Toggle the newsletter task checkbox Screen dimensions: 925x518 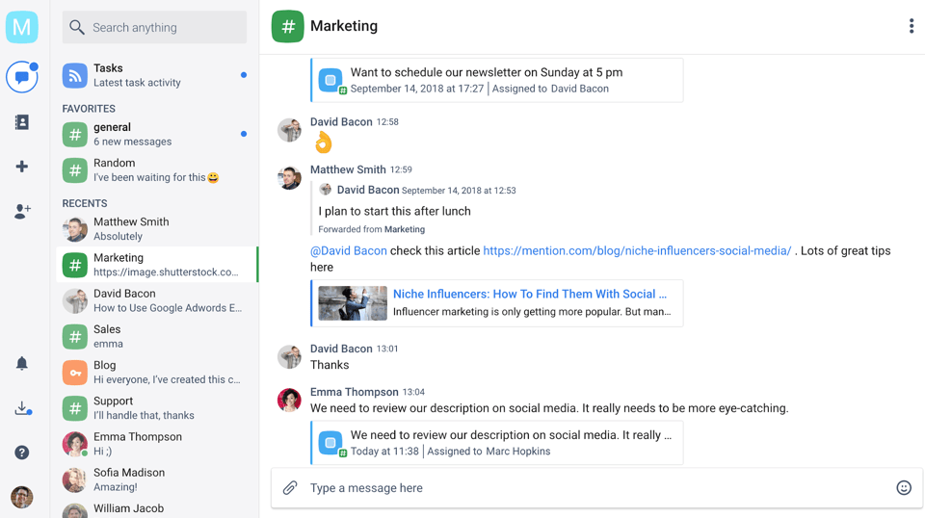(x=330, y=81)
